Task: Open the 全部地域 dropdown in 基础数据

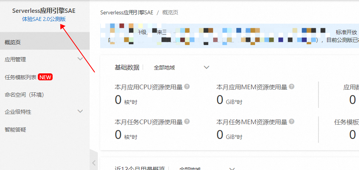Action: pos(182,68)
